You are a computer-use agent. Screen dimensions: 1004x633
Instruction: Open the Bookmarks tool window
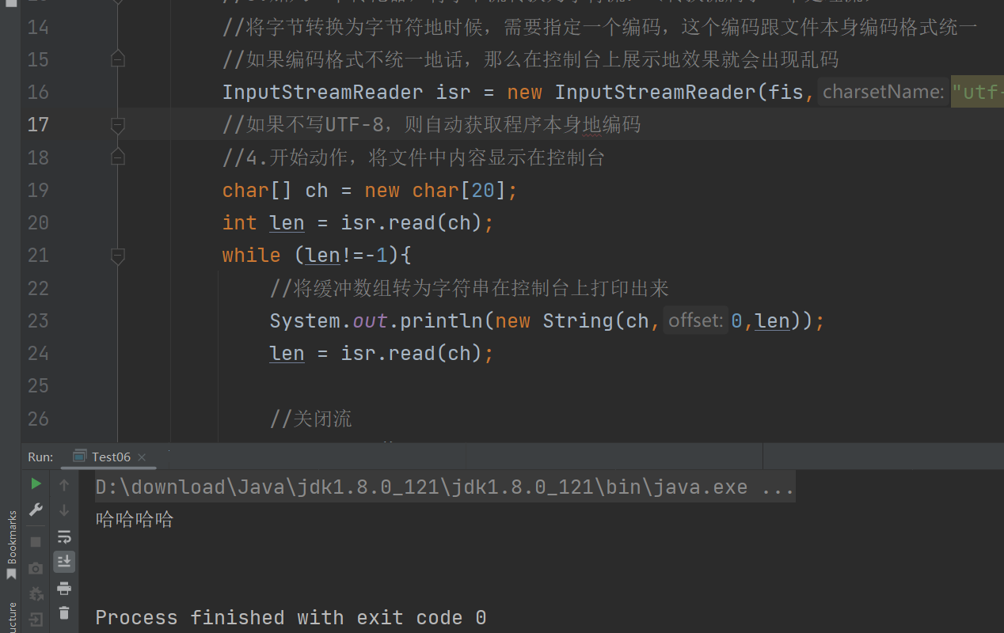[x=11, y=544]
